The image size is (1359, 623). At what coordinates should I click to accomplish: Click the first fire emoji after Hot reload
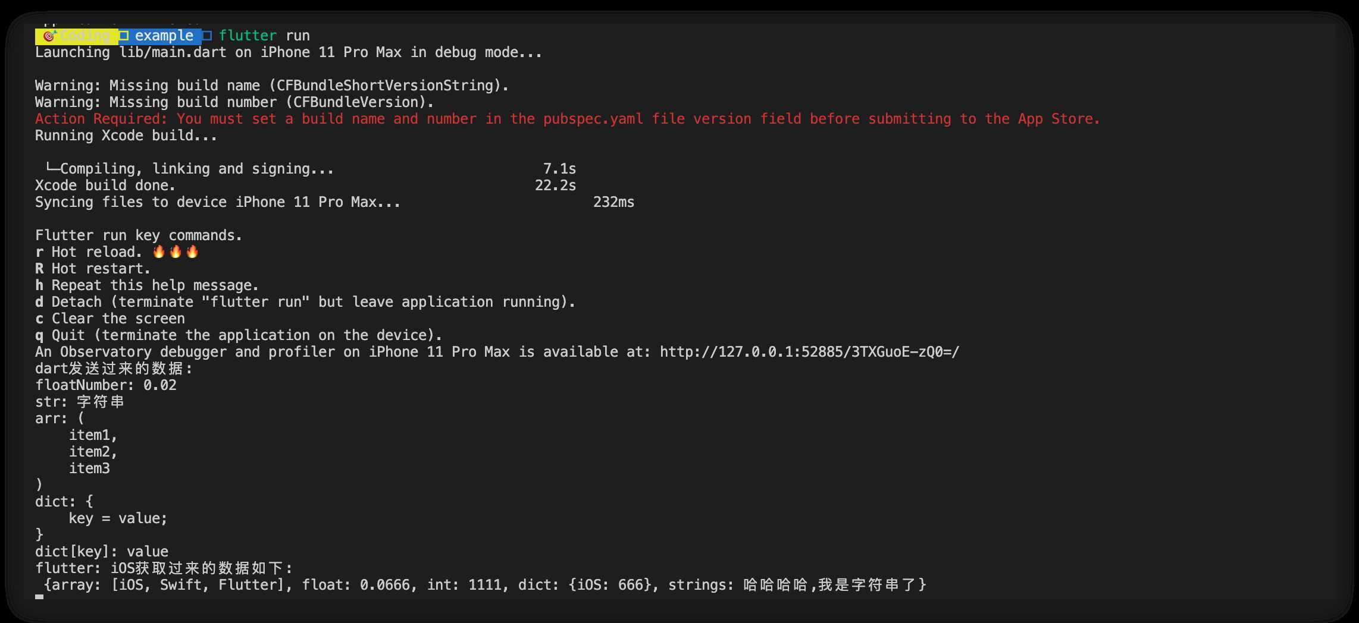coord(159,252)
